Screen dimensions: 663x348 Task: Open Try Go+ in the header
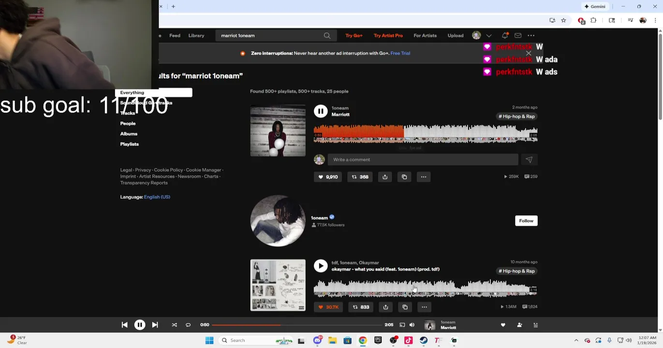(354, 35)
